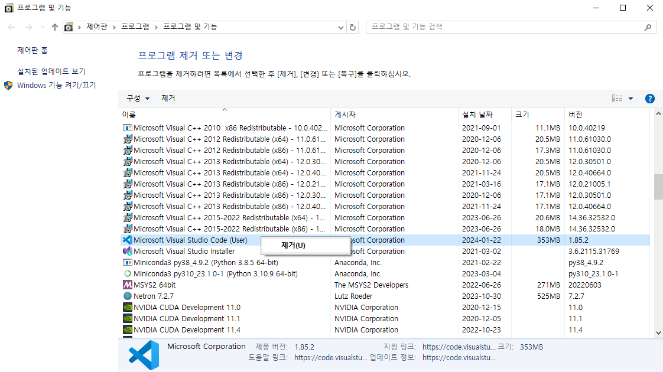663x372 pixels.
Task: Click the scrollbar down arrow
Action: coord(658,333)
